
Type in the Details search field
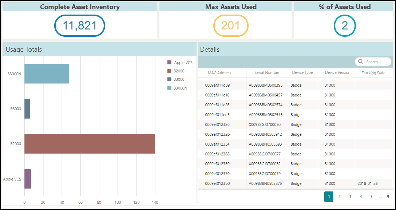377,62
